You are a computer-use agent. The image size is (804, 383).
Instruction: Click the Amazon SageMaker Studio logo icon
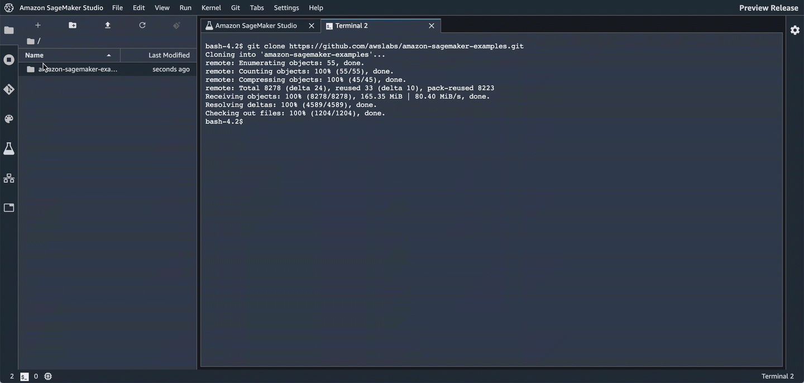[x=8, y=8]
